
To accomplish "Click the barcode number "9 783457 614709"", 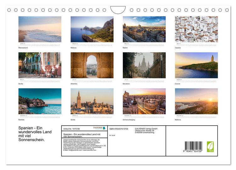I will pos(192,151).
